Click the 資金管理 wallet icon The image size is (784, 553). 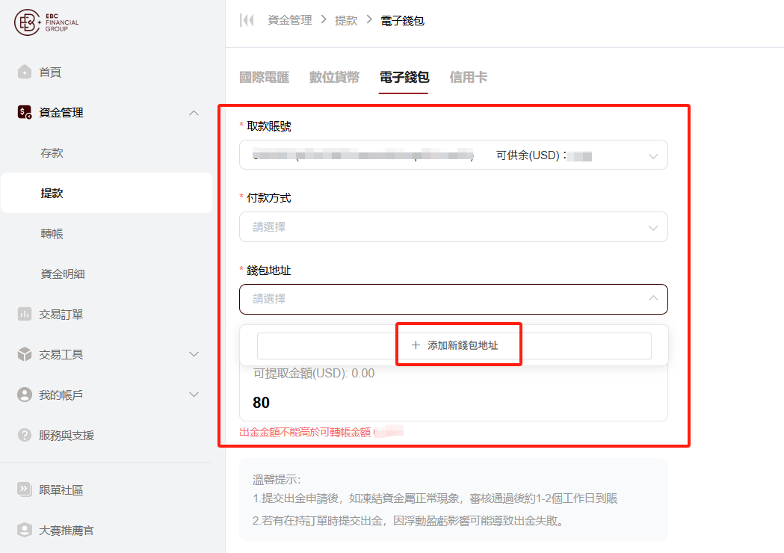pos(25,113)
